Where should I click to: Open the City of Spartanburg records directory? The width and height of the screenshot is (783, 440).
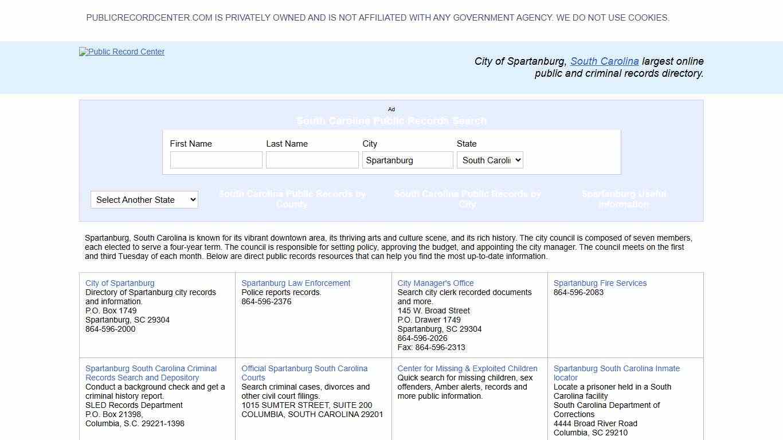click(x=120, y=283)
